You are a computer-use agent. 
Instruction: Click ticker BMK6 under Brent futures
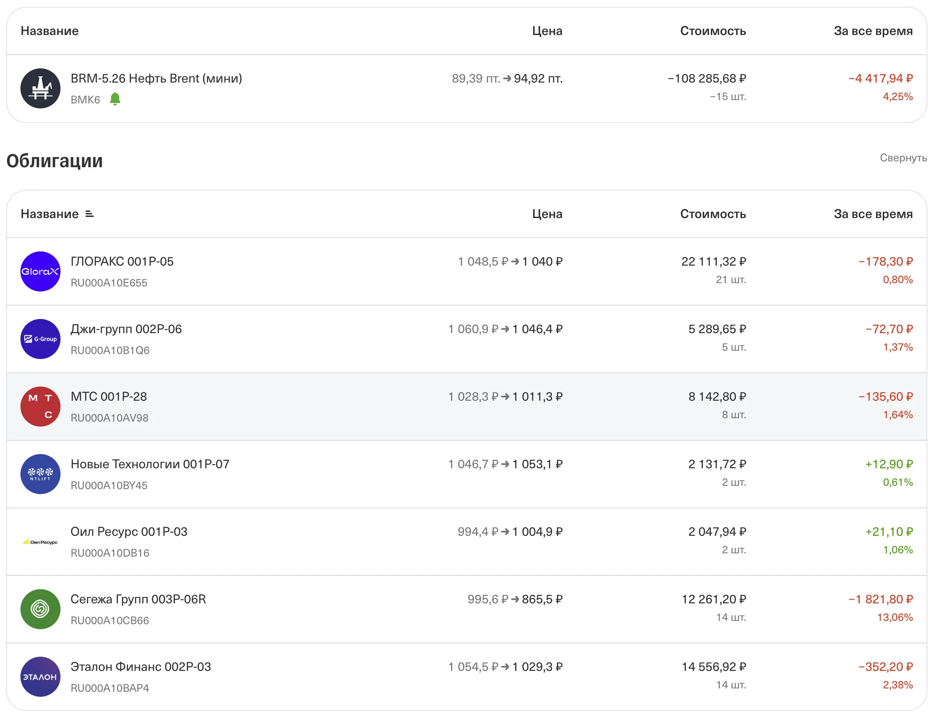[86, 100]
